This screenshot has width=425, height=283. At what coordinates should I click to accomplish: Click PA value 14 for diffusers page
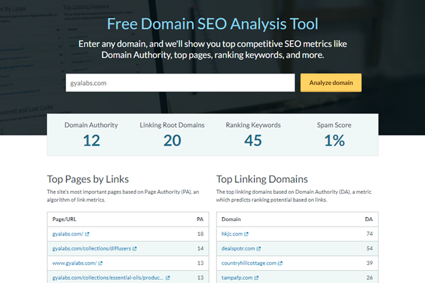point(200,248)
